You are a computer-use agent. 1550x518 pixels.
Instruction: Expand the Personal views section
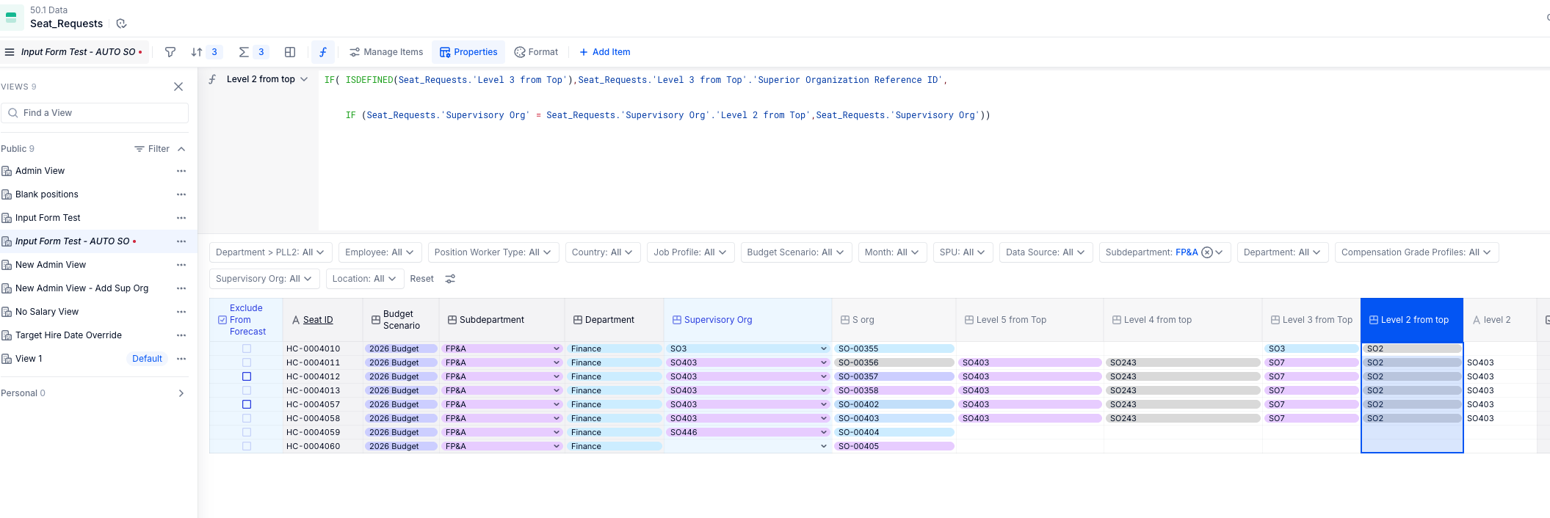point(181,393)
